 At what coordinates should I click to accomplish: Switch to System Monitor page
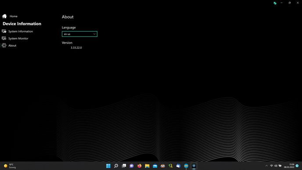point(18,39)
